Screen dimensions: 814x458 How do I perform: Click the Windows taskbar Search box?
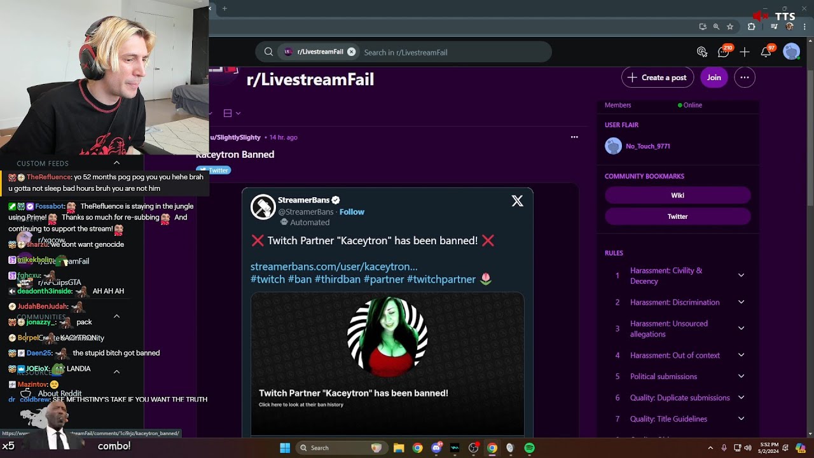341,448
